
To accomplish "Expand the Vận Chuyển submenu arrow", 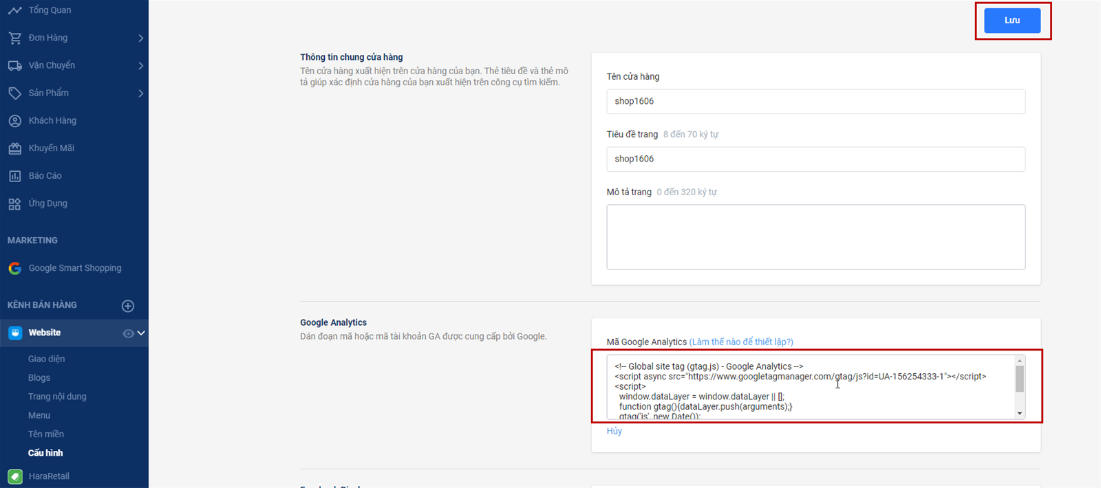I will (140, 65).
